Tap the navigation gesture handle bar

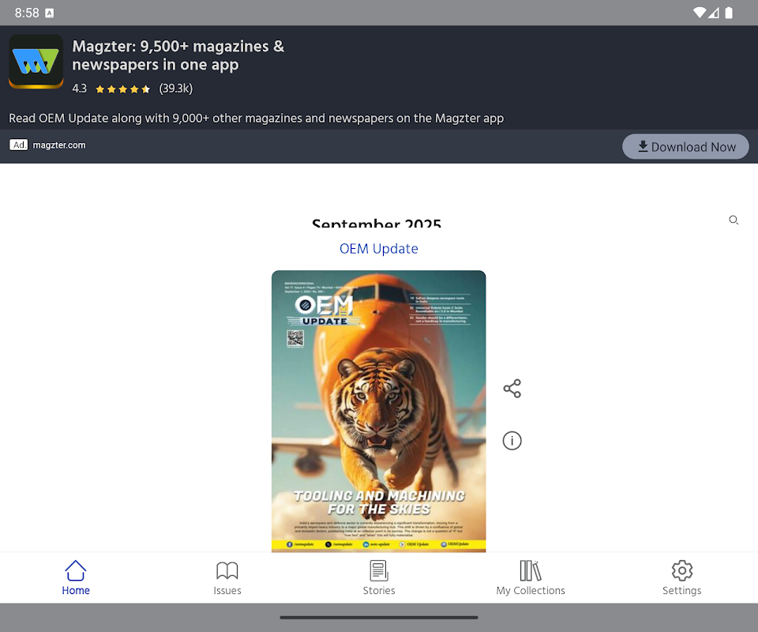[378, 618]
